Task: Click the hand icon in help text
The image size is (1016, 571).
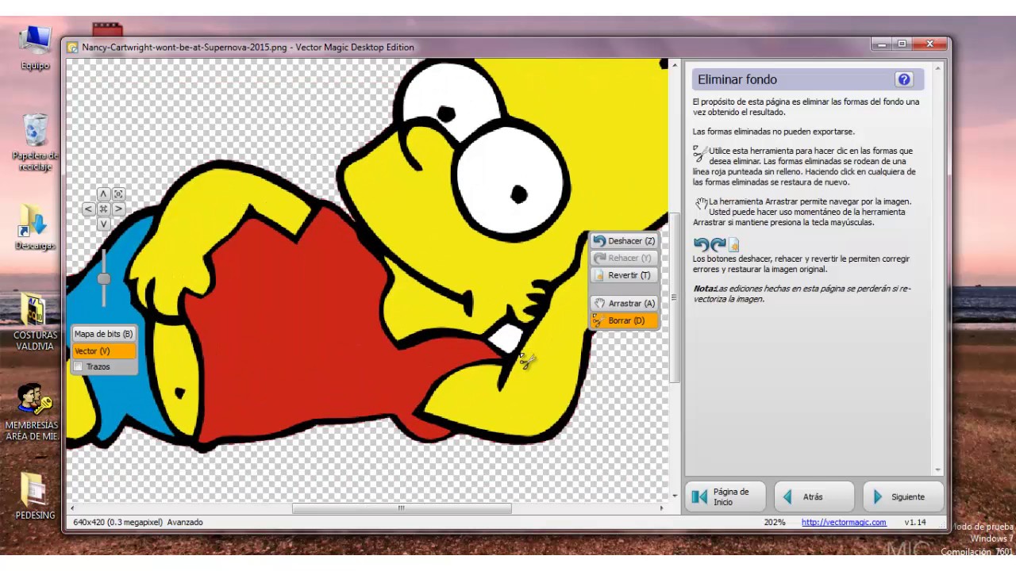Action: coord(701,204)
